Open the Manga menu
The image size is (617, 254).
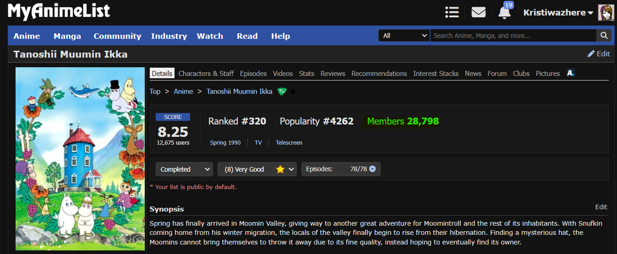coord(67,36)
